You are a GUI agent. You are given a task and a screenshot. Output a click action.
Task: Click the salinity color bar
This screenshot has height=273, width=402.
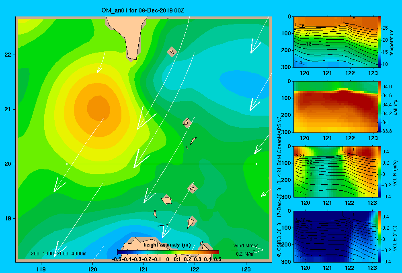(379, 107)
